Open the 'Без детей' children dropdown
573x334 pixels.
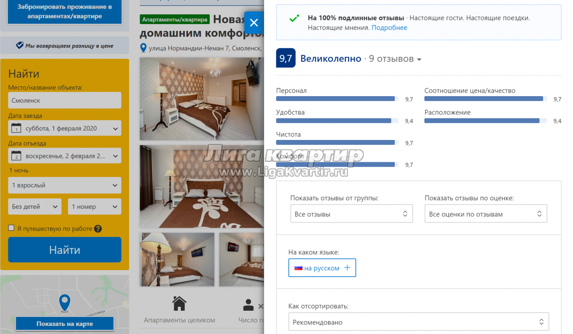[35, 207]
